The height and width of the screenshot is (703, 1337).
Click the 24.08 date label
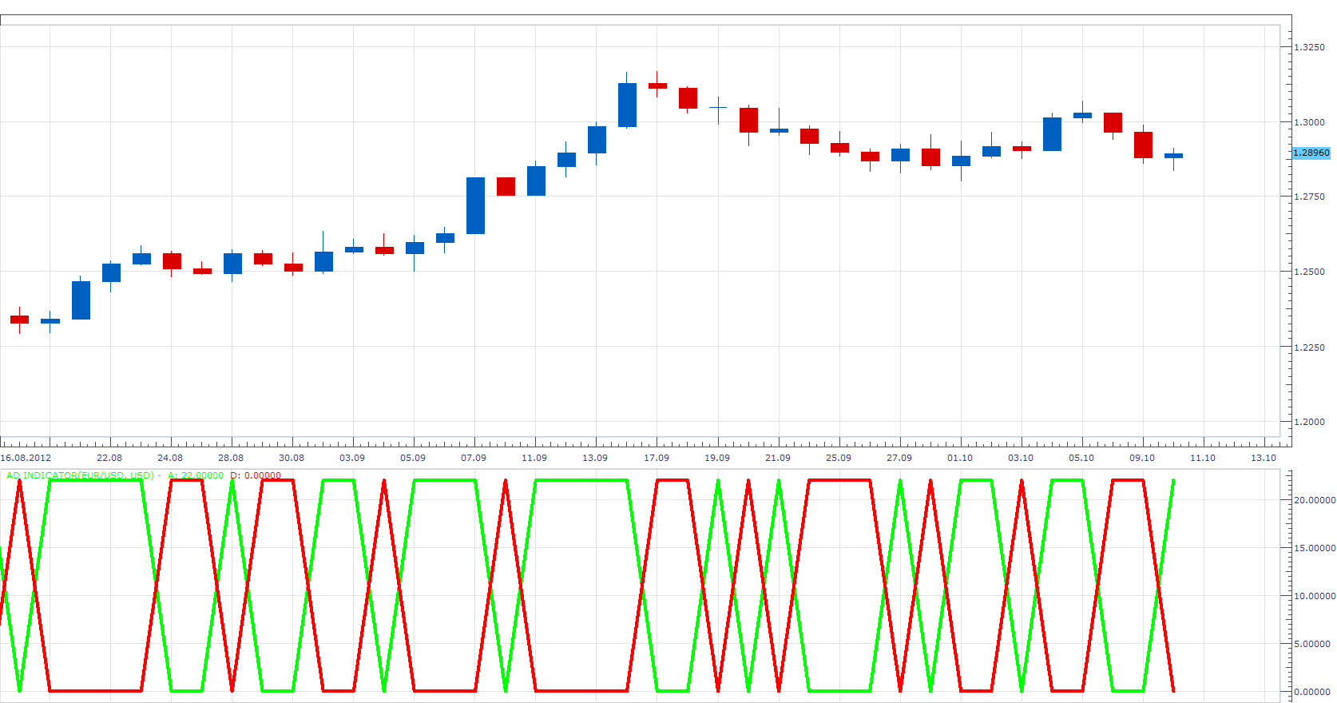170,458
